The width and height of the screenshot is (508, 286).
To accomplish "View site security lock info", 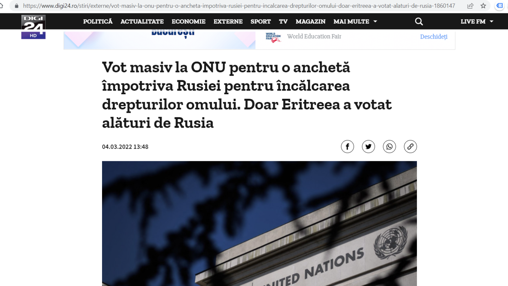I will [17, 6].
